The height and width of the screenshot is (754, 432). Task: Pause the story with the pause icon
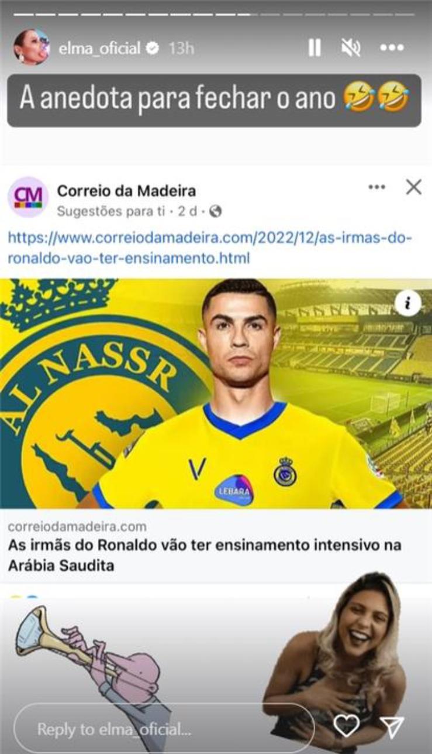tap(315, 48)
